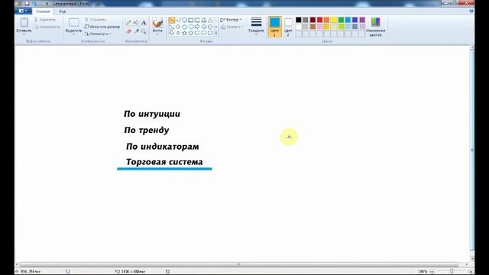Select the Rounded rectangle shape
The width and height of the screenshot is (489, 275).
[x=197, y=21]
